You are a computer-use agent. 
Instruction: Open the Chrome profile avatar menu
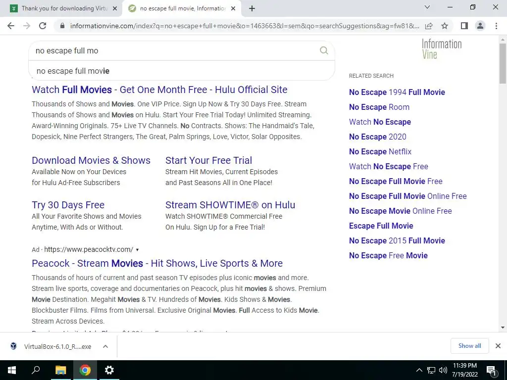(x=480, y=26)
